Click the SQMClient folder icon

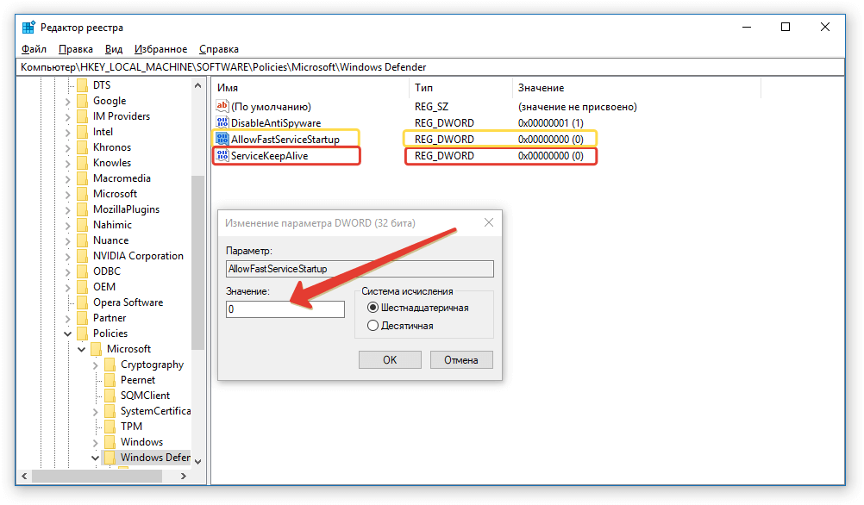tap(110, 396)
